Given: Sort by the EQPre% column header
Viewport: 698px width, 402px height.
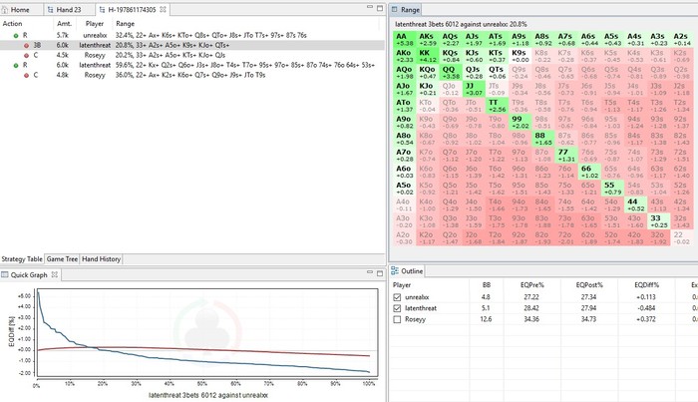Looking at the screenshot, I should tap(531, 285).
